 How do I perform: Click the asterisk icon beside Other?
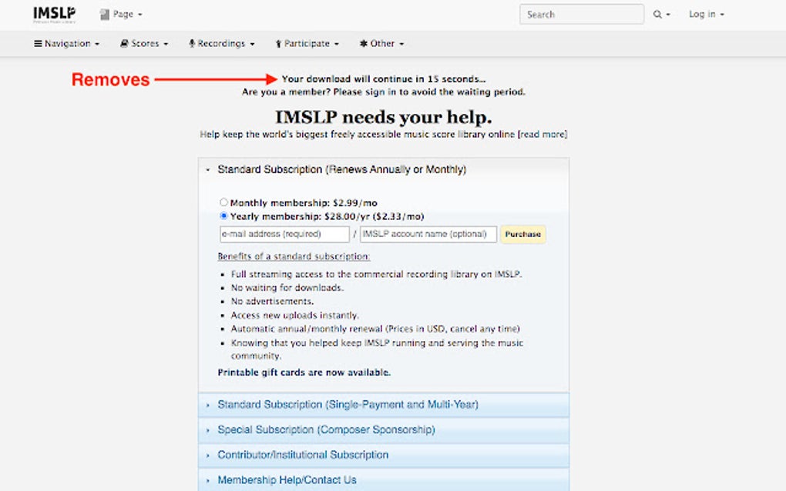pos(364,43)
